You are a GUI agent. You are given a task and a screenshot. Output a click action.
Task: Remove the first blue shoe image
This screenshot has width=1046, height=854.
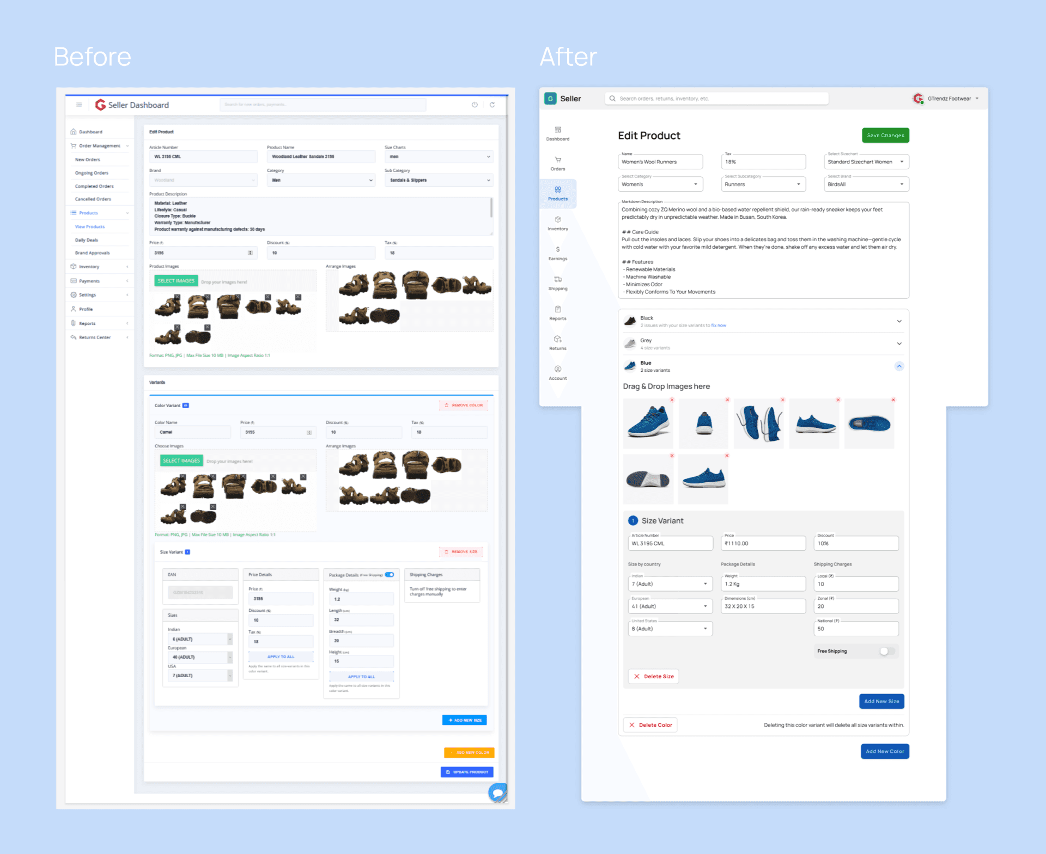[672, 400]
